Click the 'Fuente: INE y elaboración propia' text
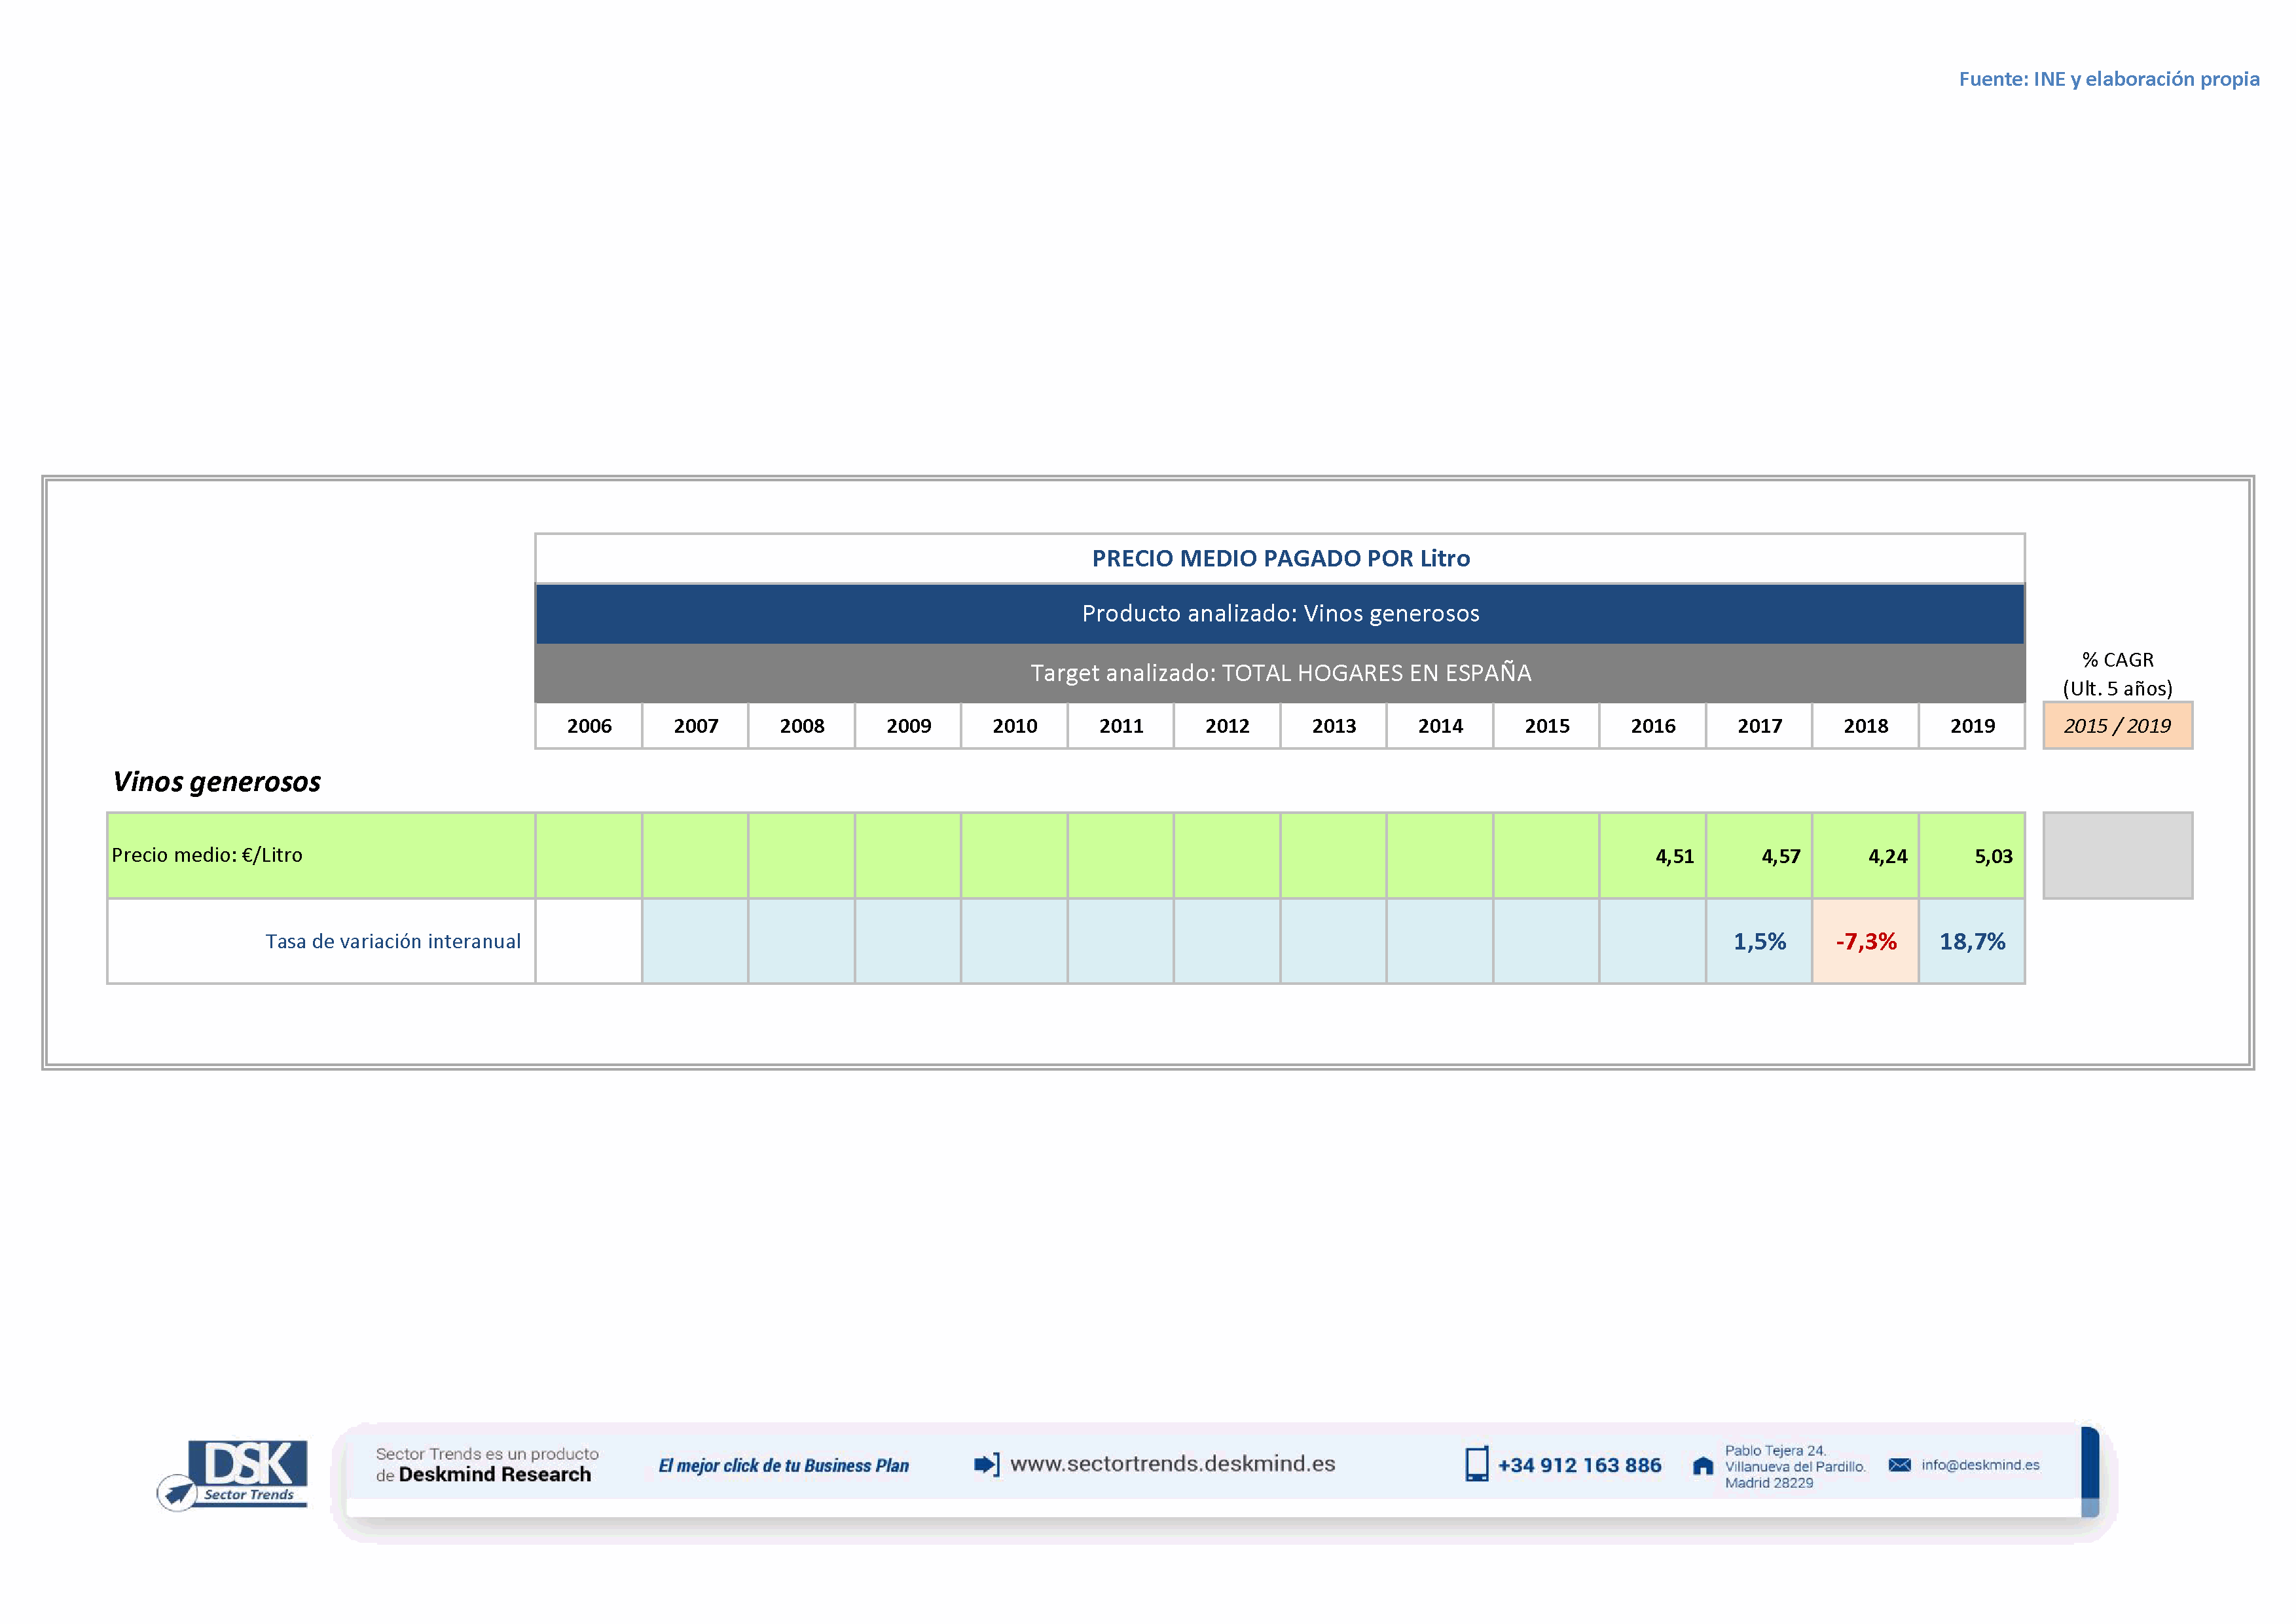This screenshot has height=1624, width=2296. [x=2108, y=79]
